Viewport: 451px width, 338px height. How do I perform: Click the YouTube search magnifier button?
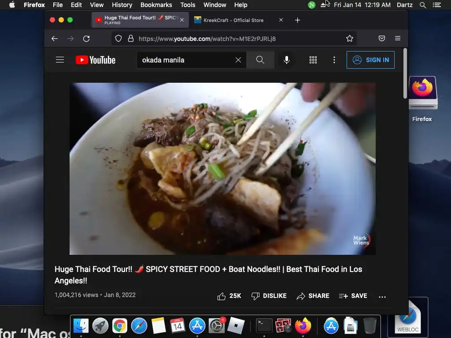pos(260,60)
